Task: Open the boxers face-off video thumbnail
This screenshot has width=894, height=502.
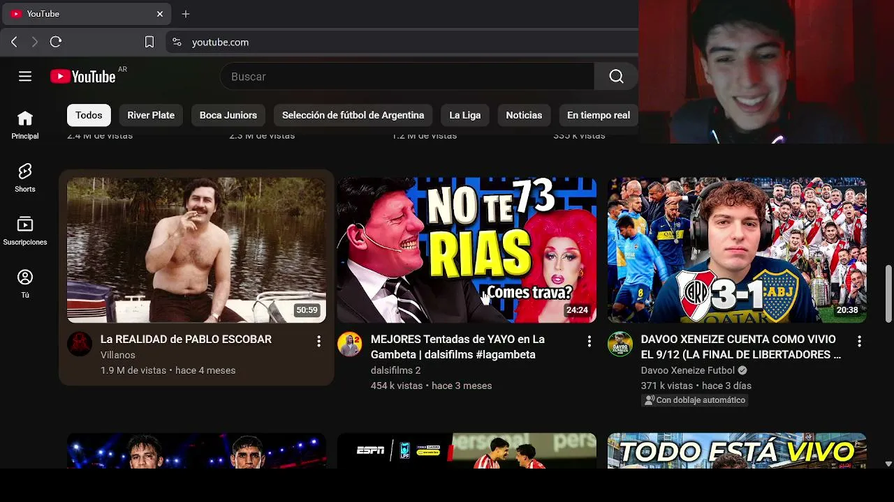Action: pyautogui.click(x=196, y=450)
